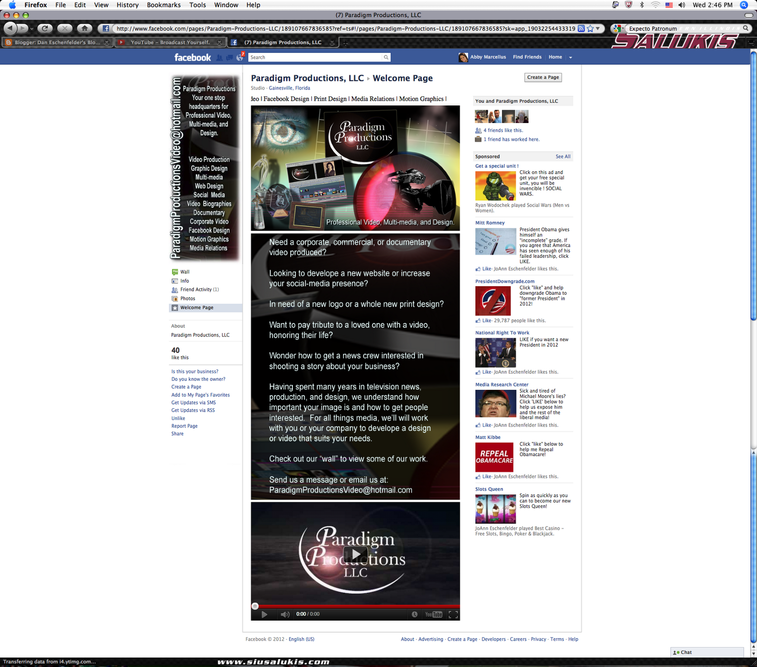The height and width of the screenshot is (667, 757).
Task: Open a new tab with plus button
Action: pos(345,43)
